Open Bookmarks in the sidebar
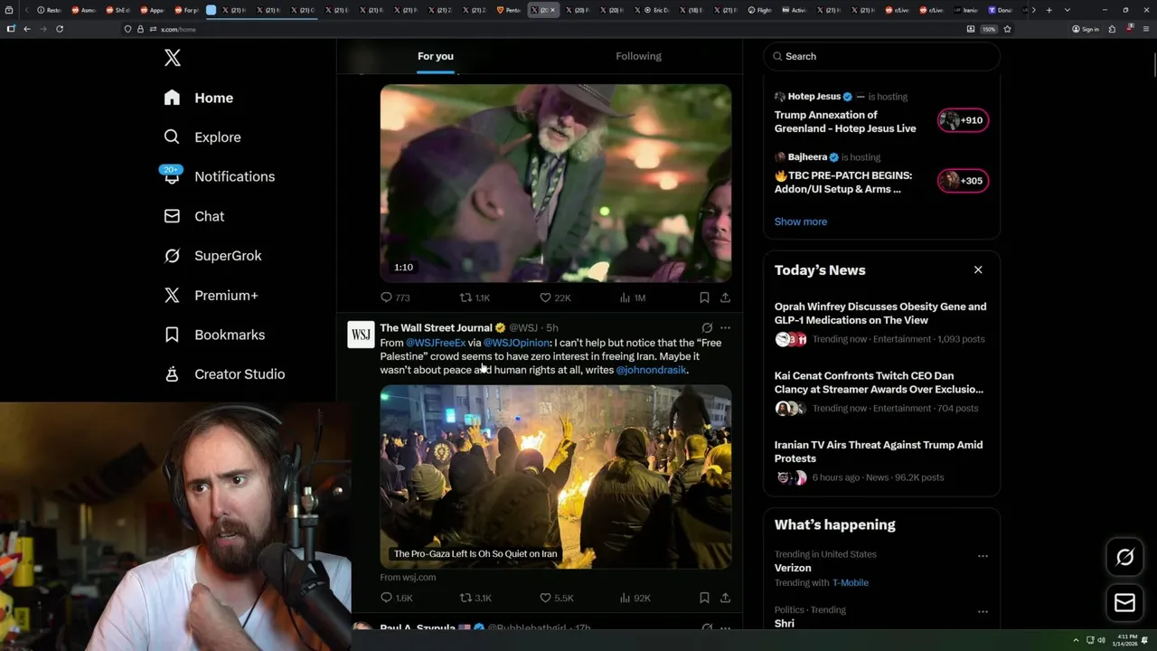The image size is (1157, 651). pyautogui.click(x=214, y=335)
